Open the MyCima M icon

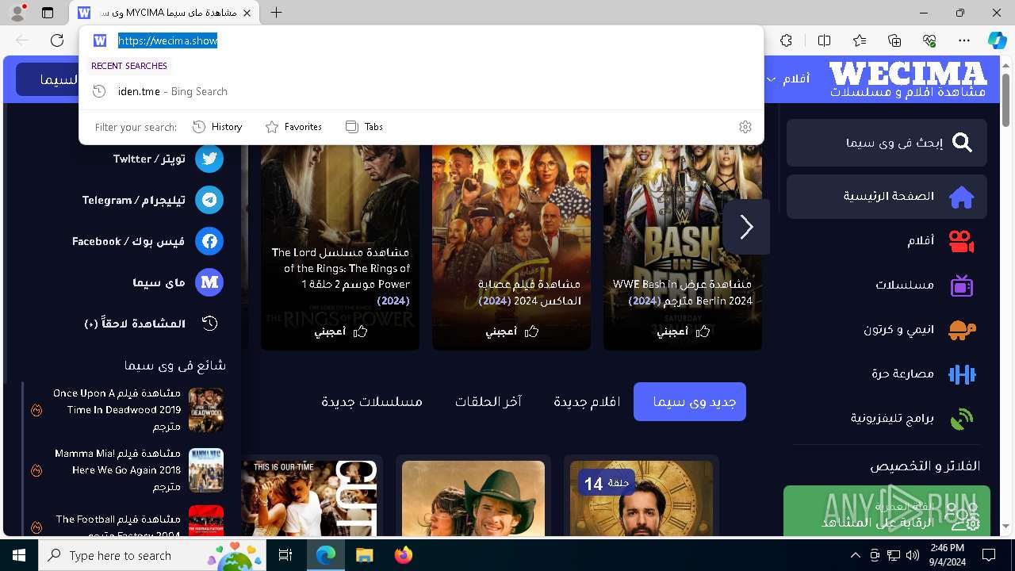(209, 282)
